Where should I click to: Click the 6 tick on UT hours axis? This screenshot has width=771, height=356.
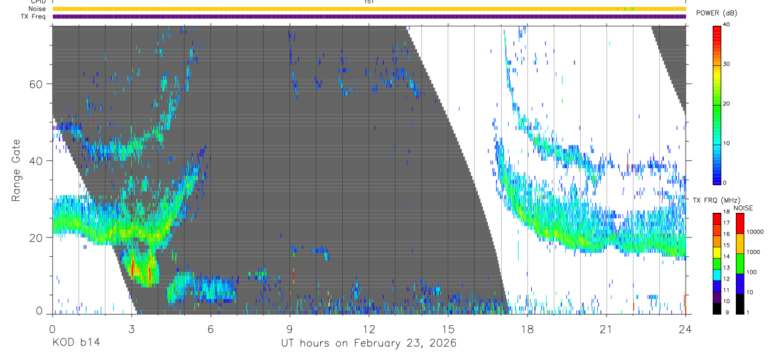tap(210, 329)
